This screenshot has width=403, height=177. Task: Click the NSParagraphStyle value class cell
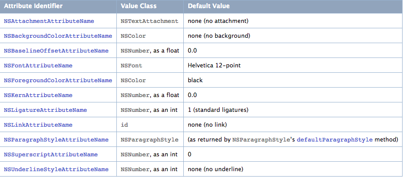point(149,140)
